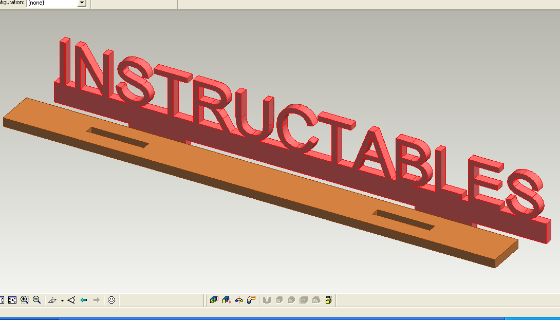This screenshot has width=560, height=320.
Task: Click the Look At eye icon
Action: point(71,300)
